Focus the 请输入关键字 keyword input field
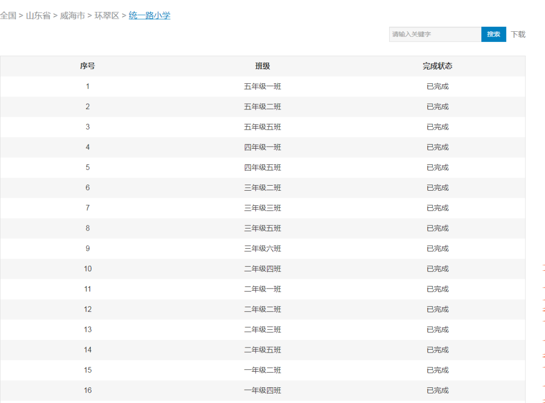The height and width of the screenshot is (403, 545). (434, 34)
